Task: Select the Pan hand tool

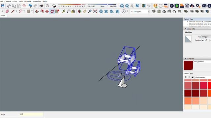Action: (x=85, y=11)
